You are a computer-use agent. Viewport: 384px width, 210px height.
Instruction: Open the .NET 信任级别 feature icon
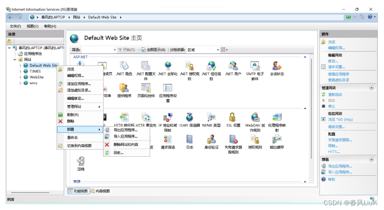[211, 71]
